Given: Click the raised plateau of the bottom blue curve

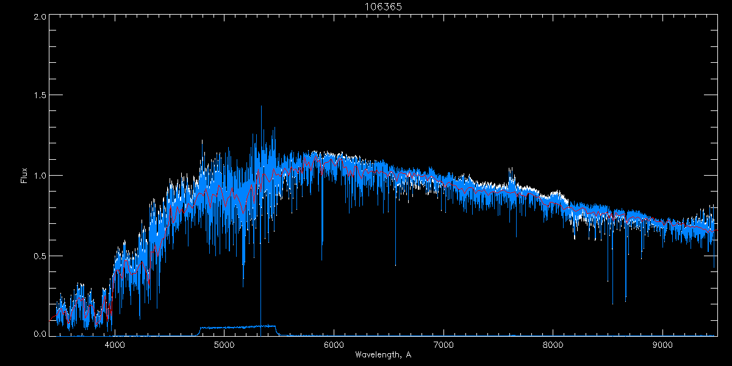Looking at the screenshot, I should tap(238, 327).
